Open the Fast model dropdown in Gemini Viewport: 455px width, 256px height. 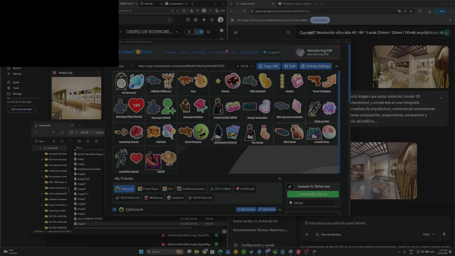click(429, 234)
